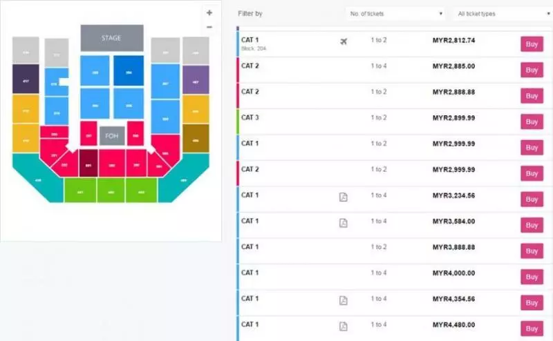553x341 pixels.
Task: Buy the CAT 2 ticket at MYR2,885.00
Action: click(x=532, y=70)
